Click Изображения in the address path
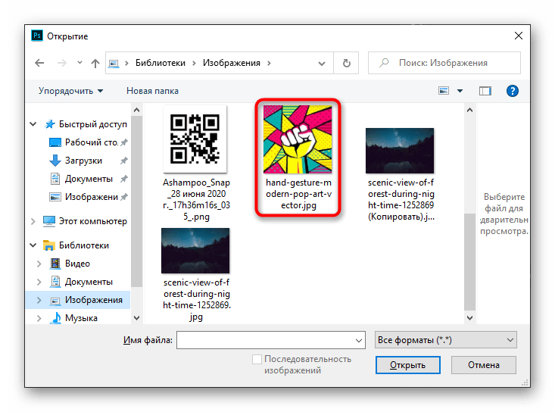The image size is (555, 412). 232,63
